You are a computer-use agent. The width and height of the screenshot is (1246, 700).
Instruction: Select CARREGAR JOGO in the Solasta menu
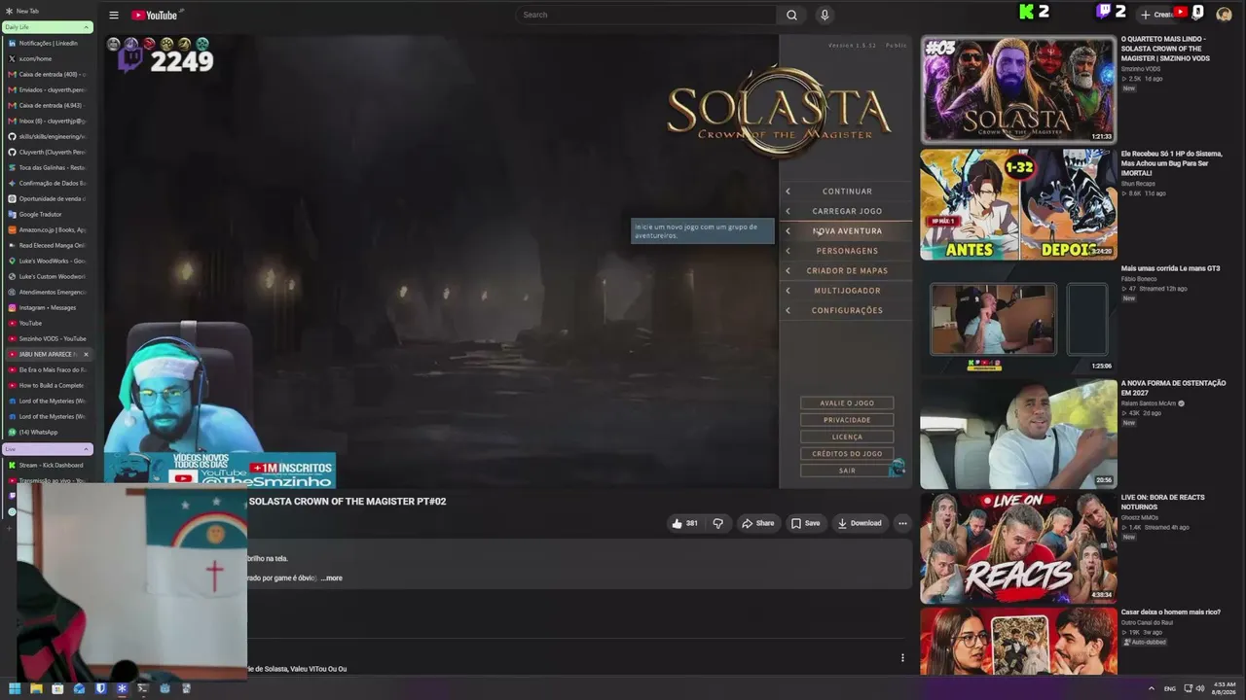coord(847,211)
